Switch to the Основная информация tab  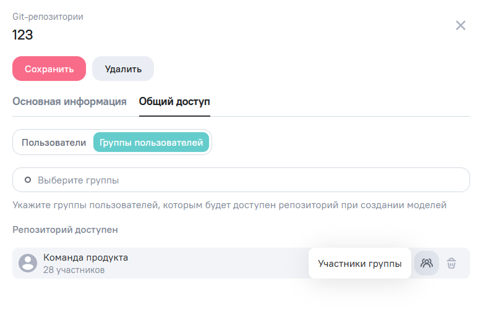(69, 101)
